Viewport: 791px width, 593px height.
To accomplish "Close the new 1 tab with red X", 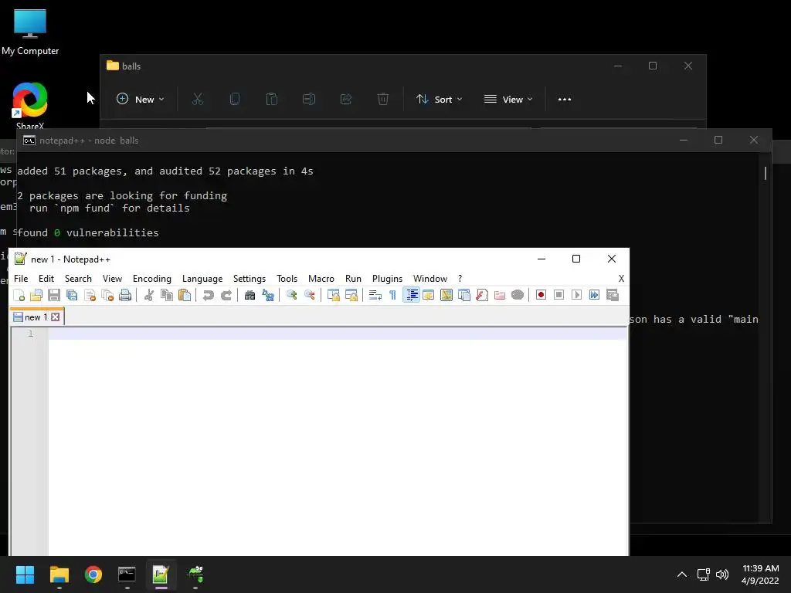I will pyautogui.click(x=56, y=317).
